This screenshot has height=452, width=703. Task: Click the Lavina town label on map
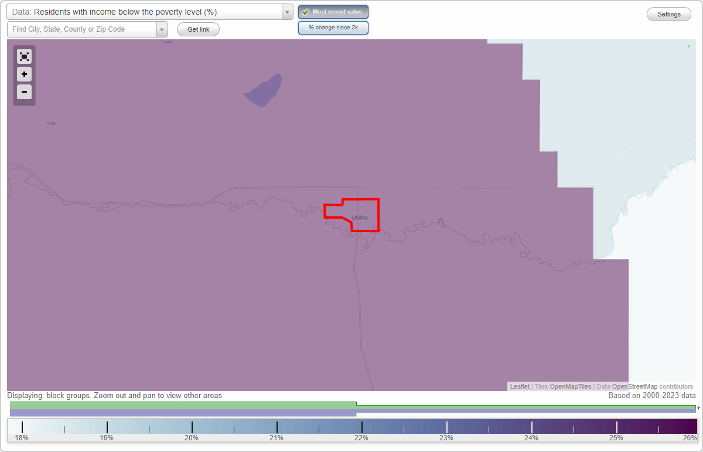(x=360, y=217)
